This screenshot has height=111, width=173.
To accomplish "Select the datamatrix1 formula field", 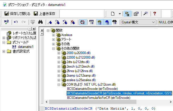I will point(26,47).
